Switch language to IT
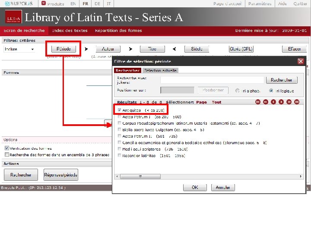Viewport: 311px width, 233px height. coord(109,3)
